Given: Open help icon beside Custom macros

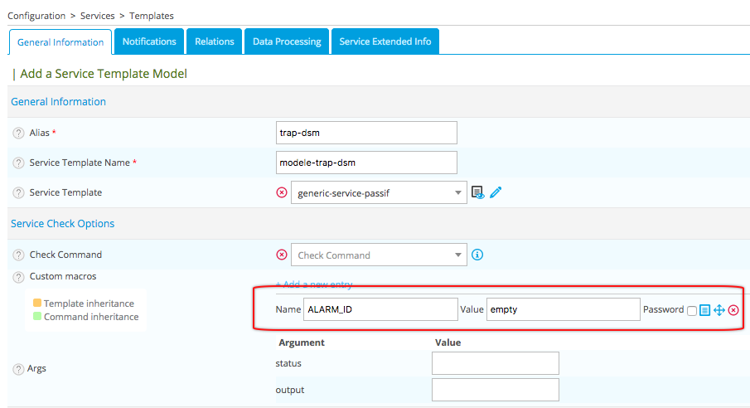Looking at the screenshot, I should [x=18, y=276].
